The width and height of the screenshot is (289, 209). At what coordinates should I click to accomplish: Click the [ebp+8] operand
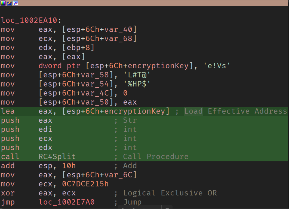coord(78,48)
